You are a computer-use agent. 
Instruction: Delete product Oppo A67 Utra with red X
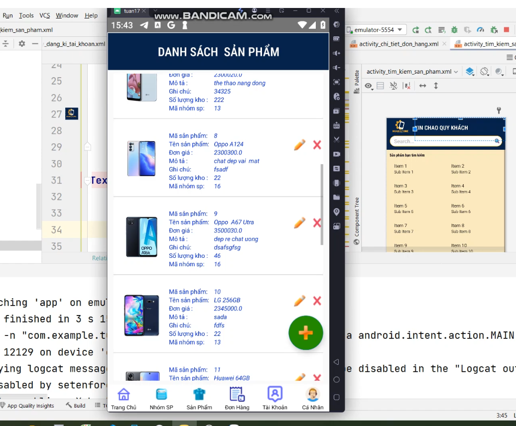pos(317,223)
